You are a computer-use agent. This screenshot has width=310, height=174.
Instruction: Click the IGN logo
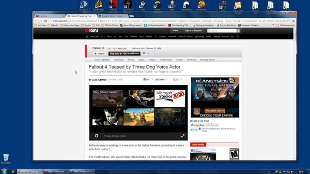pos(92,30)
